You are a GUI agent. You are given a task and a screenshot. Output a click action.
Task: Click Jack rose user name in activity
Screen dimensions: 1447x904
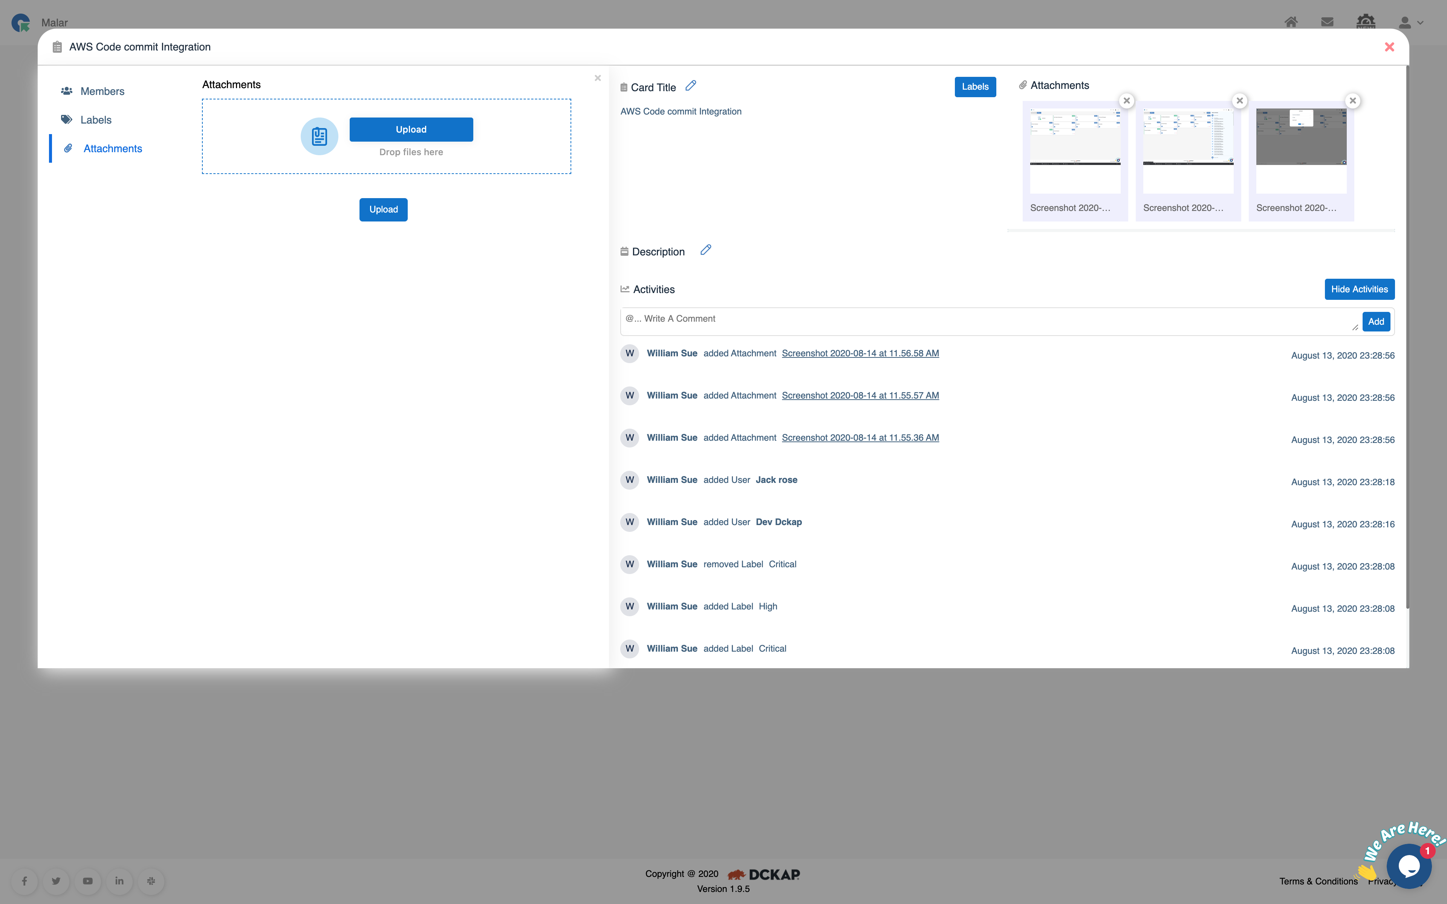[x=777, y=479]
